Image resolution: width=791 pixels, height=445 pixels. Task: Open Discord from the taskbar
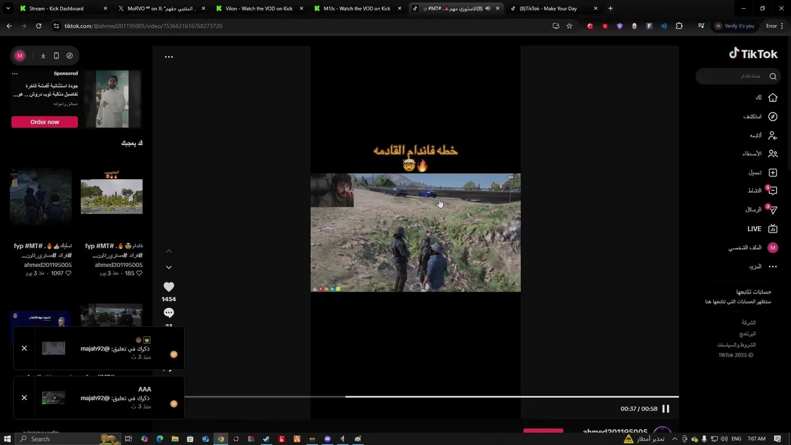coord(328,439)
